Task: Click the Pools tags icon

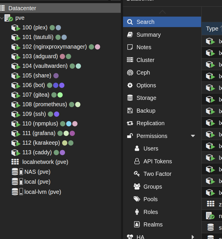Action: pyautogui.click(x=137, y=199)
